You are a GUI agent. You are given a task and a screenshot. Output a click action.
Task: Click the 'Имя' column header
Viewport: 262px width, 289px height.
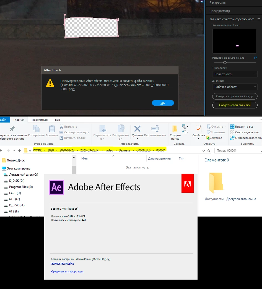tap(84, 158)
